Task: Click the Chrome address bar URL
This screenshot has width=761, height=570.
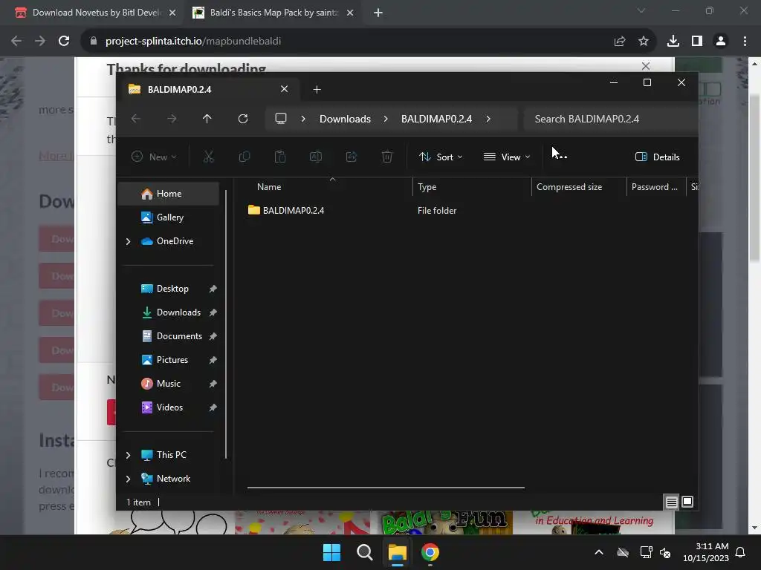Action: (x=193, y=42)
